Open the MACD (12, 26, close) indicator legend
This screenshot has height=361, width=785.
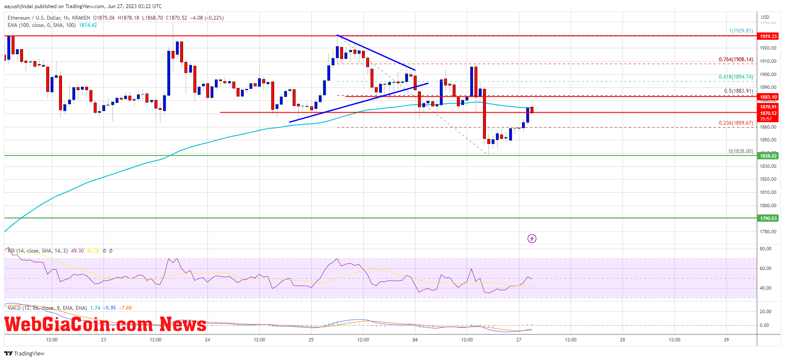[47, 308]
